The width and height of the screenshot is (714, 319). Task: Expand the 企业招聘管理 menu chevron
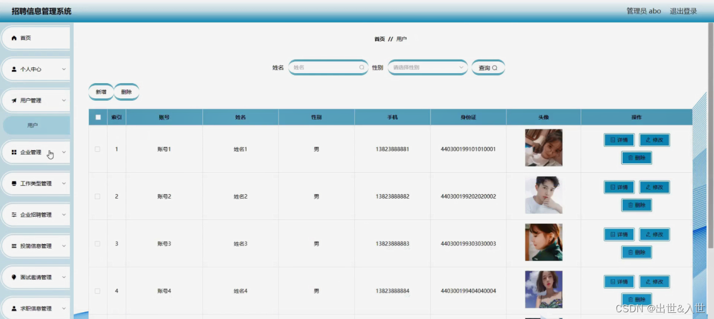[64, 214]
